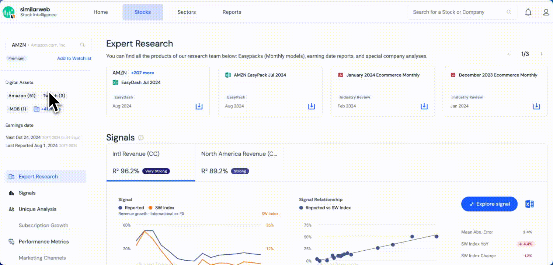
Task: Click the Reported vs SW Index legend
Action: 325,208
